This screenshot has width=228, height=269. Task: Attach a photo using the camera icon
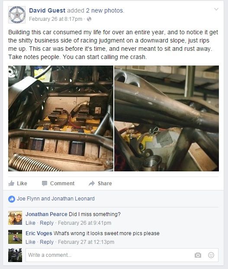(198, 255)
